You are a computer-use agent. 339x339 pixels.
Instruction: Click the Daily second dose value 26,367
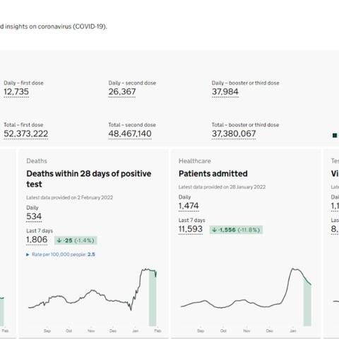tap(122, 92)
